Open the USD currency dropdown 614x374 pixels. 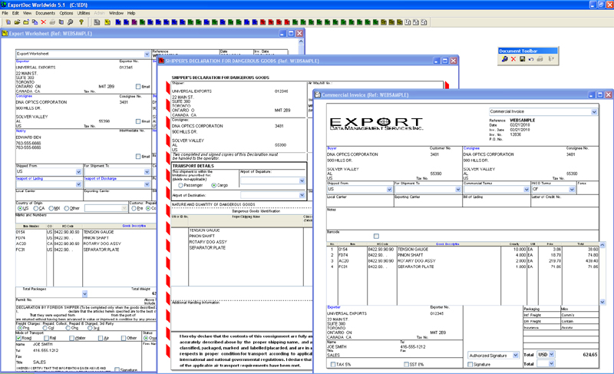[x=552, y=355]
